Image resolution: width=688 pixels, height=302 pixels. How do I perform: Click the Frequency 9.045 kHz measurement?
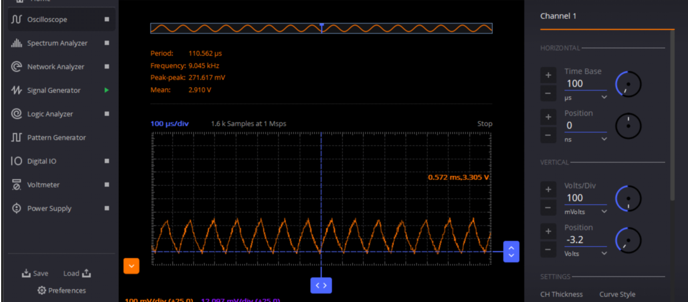point(184,65)
